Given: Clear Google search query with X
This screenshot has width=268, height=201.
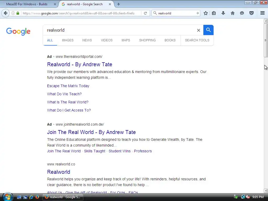Looking at the screenshot, I should (198, 30).
